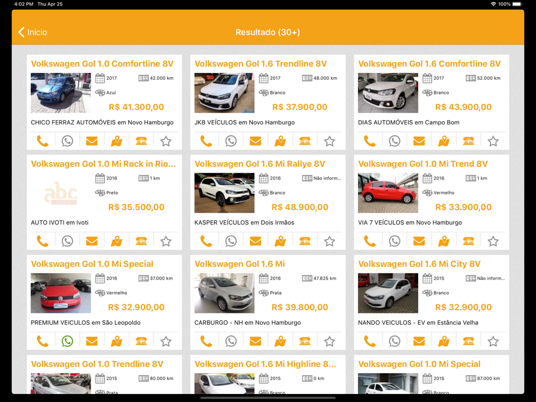This screenshot has width=536, height=402.
Task: Open dealer store icon for CHICO FERRAZ AUTOMÓVEIS
Action: pos(141,141)
